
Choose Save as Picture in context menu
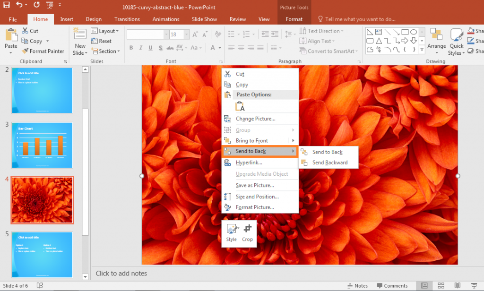pos(260,186)
